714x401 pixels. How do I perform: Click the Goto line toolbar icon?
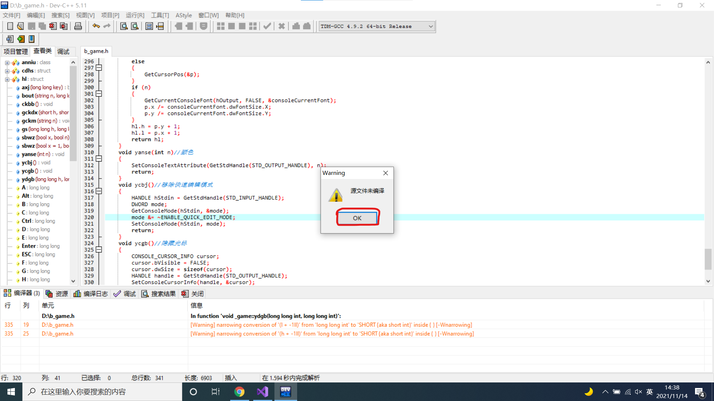160,26
